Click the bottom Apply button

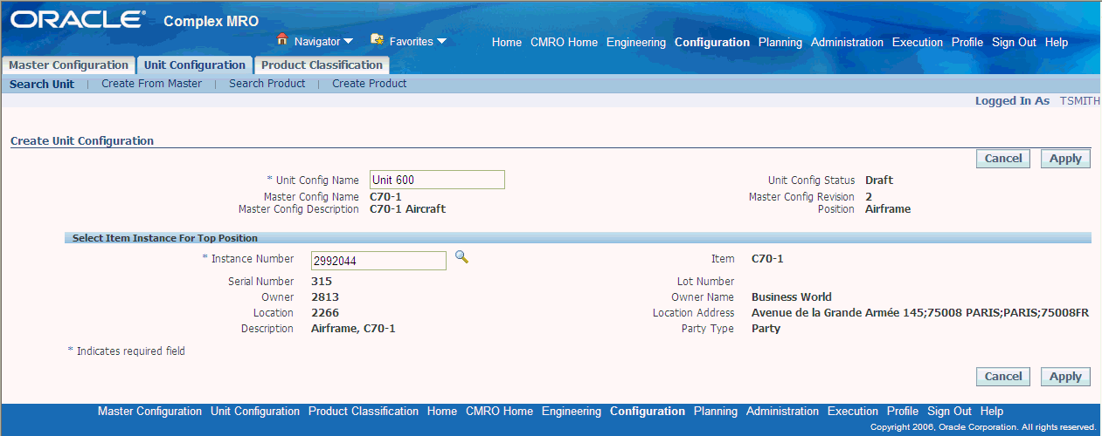click(x=1065, y=377)
